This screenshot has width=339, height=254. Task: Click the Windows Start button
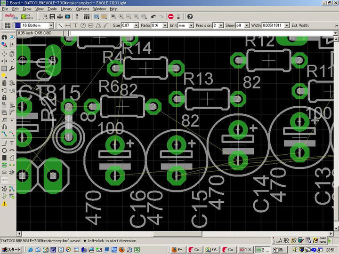coord(11,249)
